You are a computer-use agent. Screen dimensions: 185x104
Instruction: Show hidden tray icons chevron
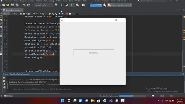[158, 101]
